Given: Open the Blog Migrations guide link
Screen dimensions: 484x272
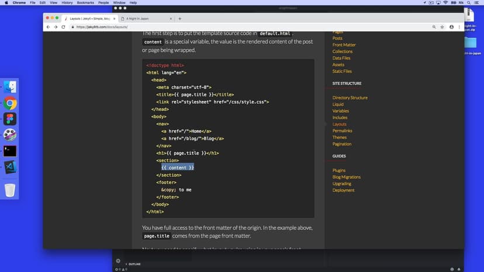Looking at the screenshot, I should pyautogui.click(x=346, y=177).
